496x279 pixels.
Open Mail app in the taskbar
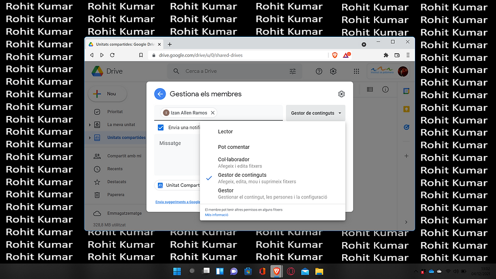[305, 271]
